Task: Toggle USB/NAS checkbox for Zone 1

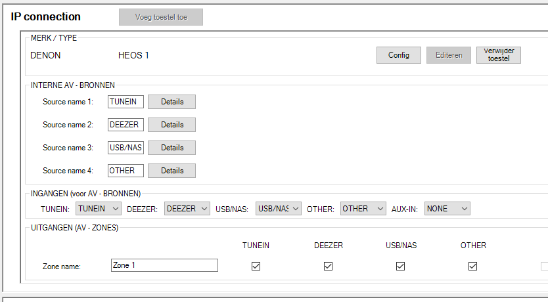Action: (400, 266)
